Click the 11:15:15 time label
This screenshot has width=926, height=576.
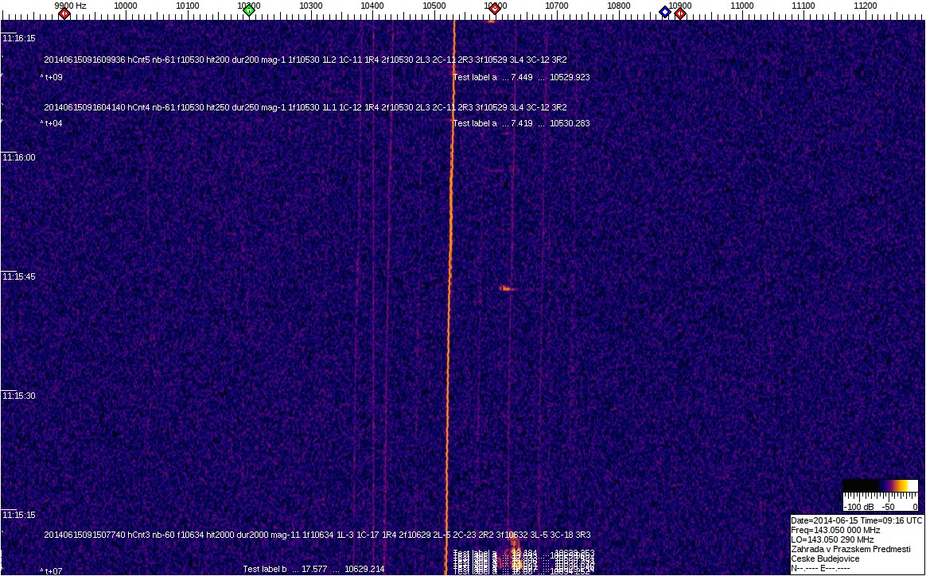tap(19, 515)
